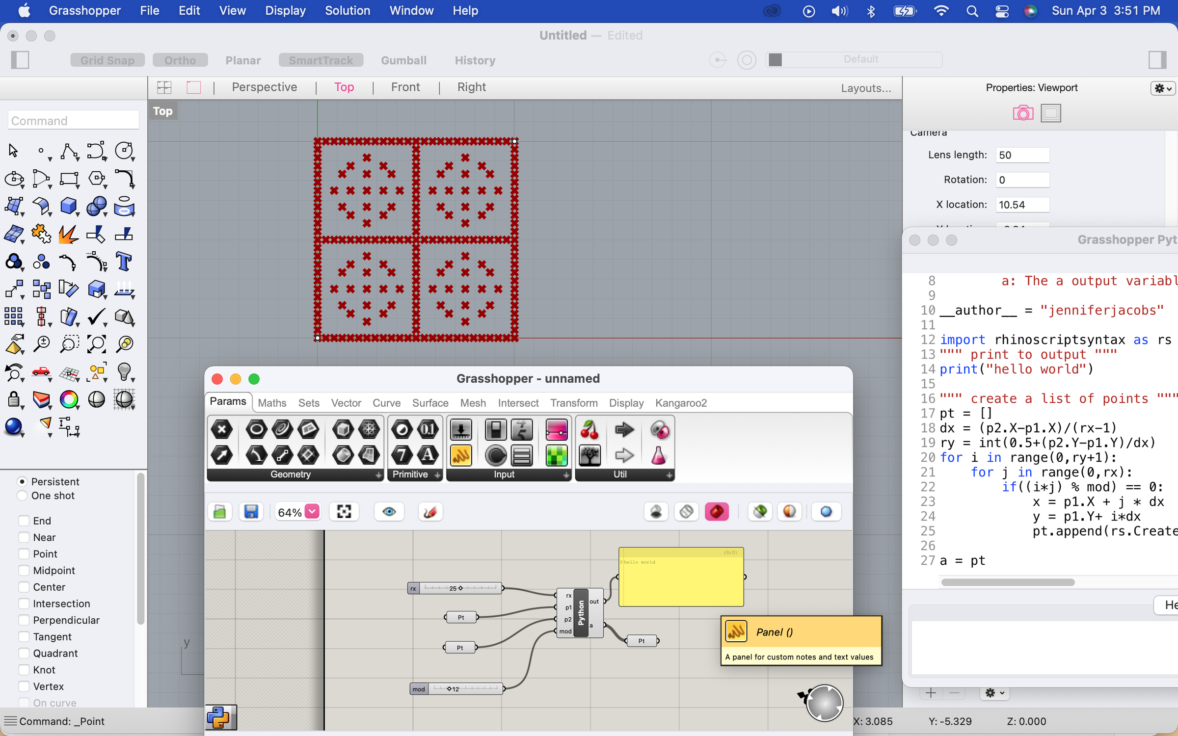Click the Layouts... button
The width and height of the screenshot is (1178, 736).
tap(865, 88)
